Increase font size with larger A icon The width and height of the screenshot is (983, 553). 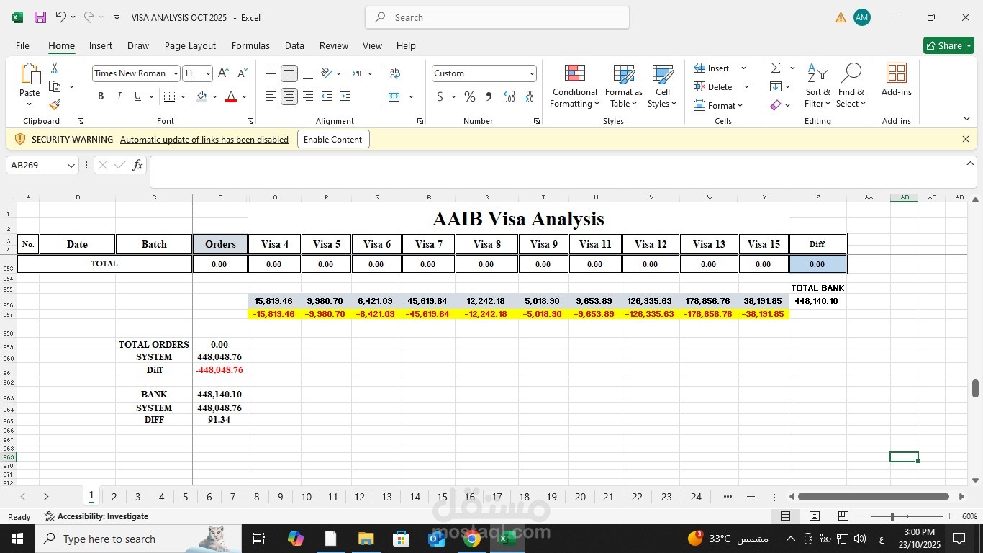(223, 73)
